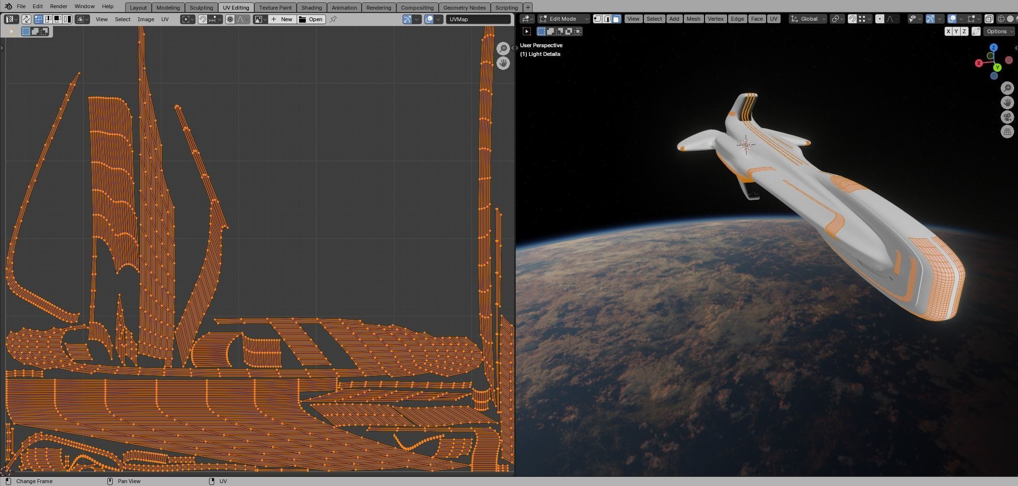Open 3D viewport pivot point dropdown
Screen dimensions: 1018x486
pos(837,19)
